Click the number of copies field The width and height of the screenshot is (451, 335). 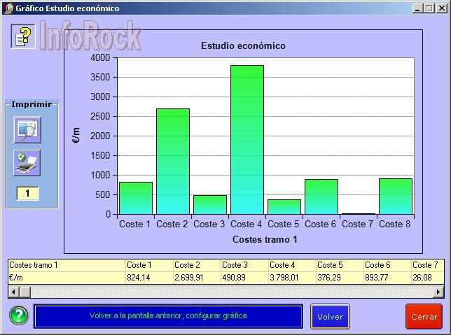(x=27, y=193)
